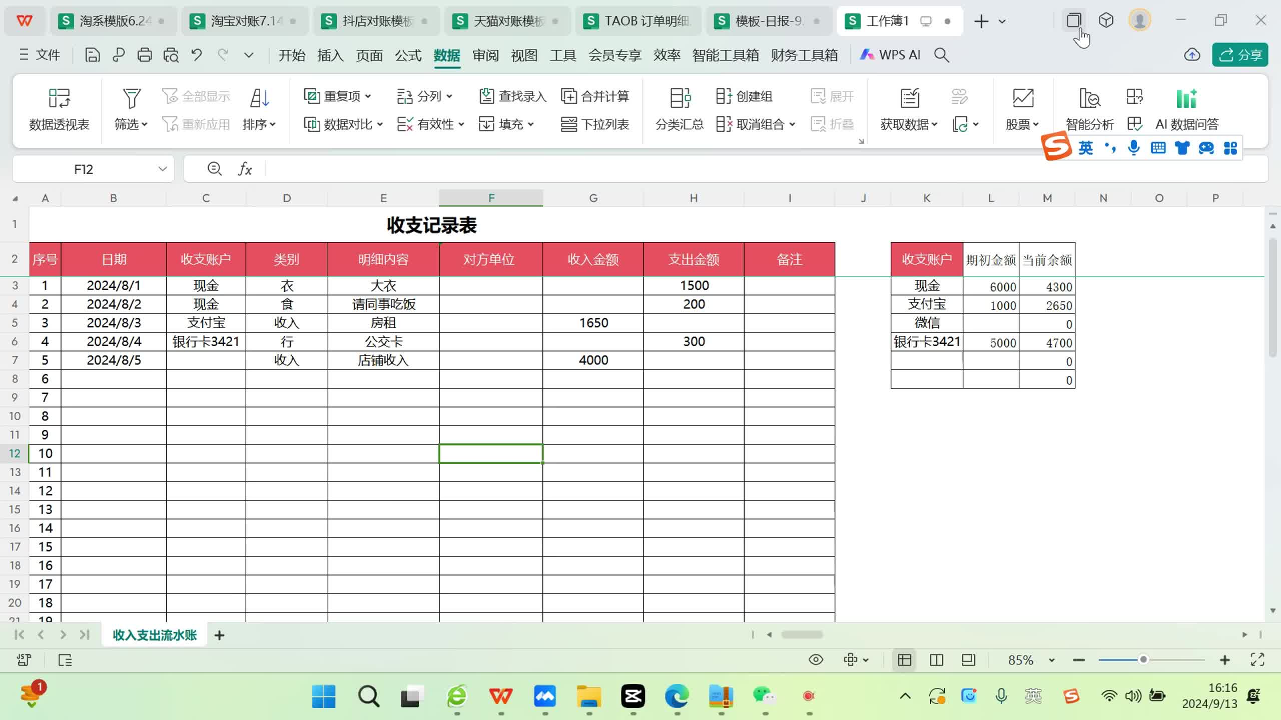The image size is (1281, 720).
Task: Open the Pivot Table (数据透视表) tool
Action: 59,110
